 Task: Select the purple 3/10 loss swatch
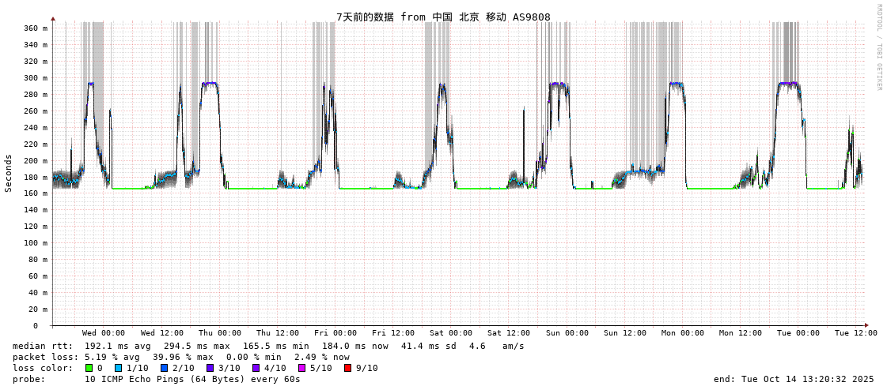(210, 368)
